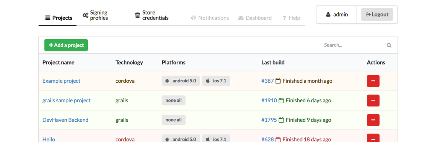Click the user silhouette icon beside admin
443x147 pixels.
[328, 14]
